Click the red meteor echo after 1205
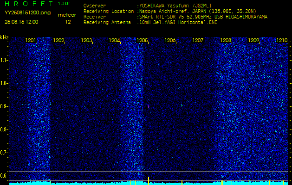Screen dimensions: 292x185 (x=149, y=106)
